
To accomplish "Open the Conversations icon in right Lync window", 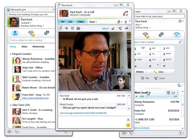I will click(x=161, y=35).
